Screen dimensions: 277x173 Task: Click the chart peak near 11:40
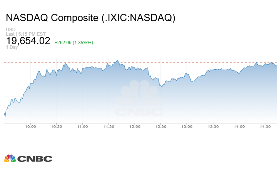coord(117,61)
